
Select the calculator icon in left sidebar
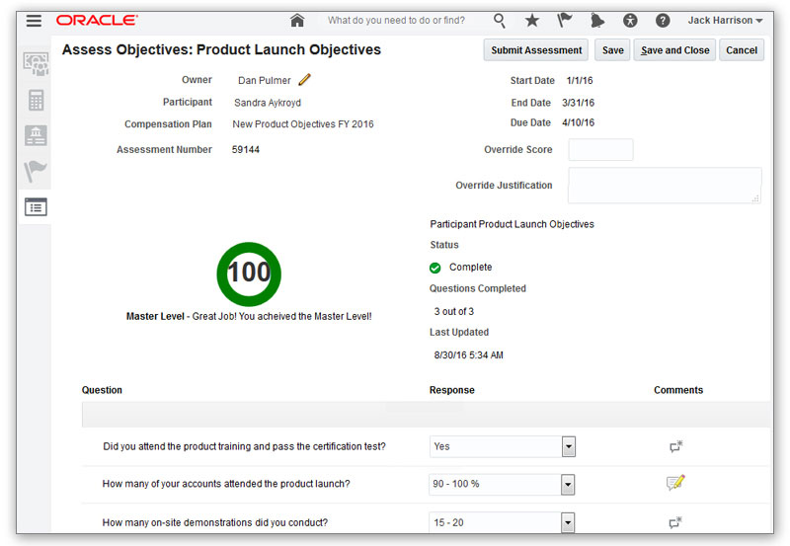(x=36, y=100)
